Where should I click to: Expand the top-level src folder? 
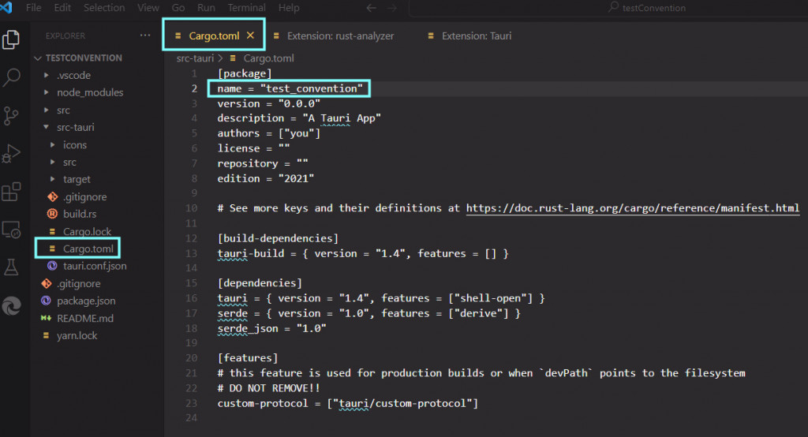(47, 110)
